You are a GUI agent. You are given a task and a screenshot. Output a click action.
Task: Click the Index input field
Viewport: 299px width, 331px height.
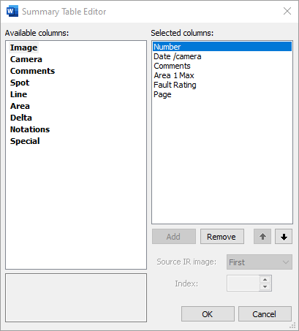click(243, 284)
